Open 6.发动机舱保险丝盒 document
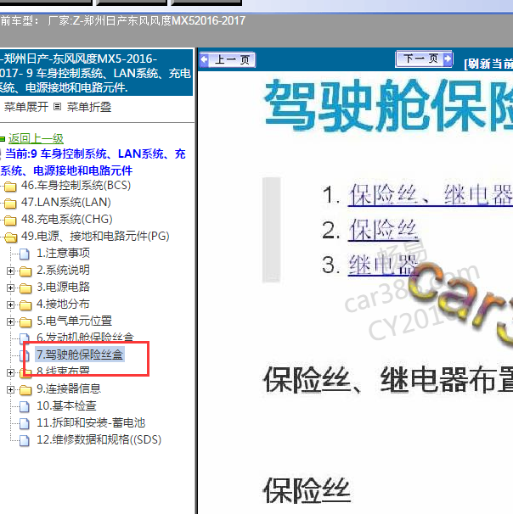513x514 pixels. 85,338
